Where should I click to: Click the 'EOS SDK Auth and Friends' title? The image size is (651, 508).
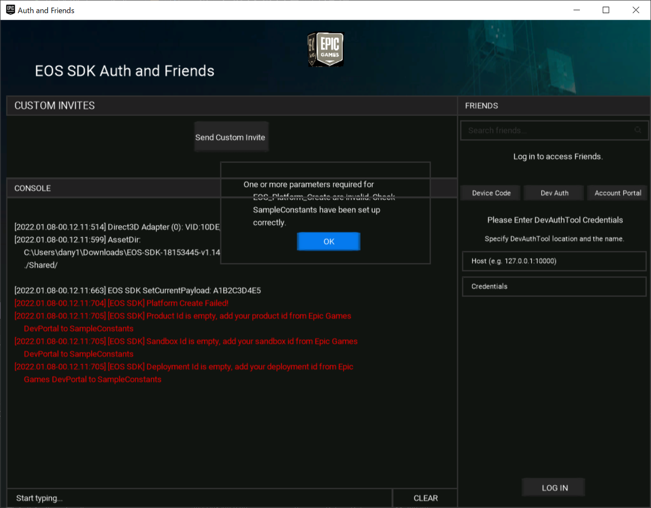[x=125, y=71]
